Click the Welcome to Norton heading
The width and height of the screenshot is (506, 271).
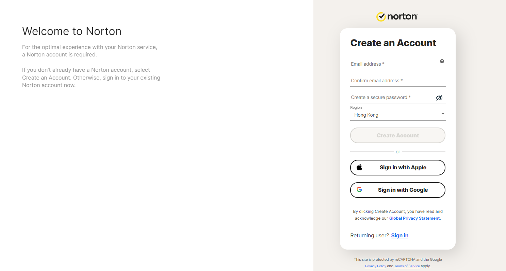coord(72,31)
